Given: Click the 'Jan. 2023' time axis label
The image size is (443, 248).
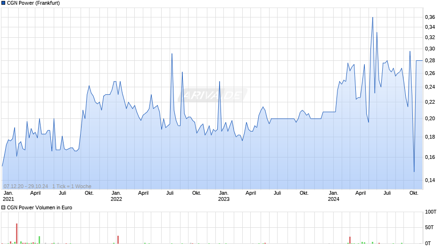Looking at the screenshot, I should coord(223,196).
